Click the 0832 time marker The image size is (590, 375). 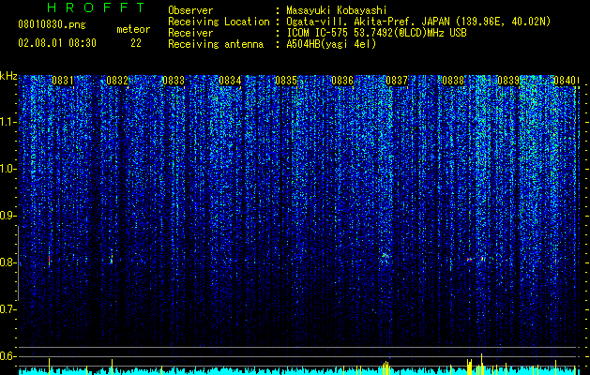coord(117,81)
